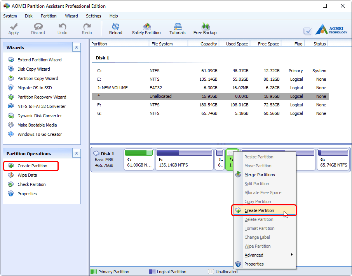Open the Wizard menu
The image size is (352, 276).
point(71,16)
